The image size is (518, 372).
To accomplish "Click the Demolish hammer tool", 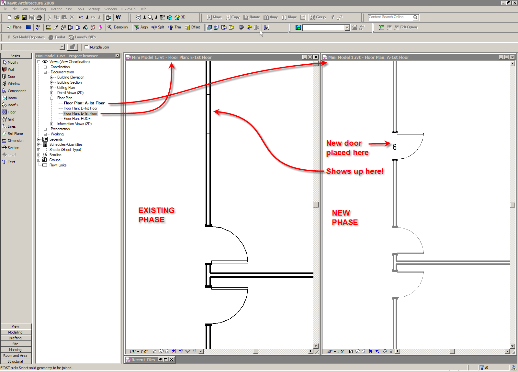I will pos(118,27).
